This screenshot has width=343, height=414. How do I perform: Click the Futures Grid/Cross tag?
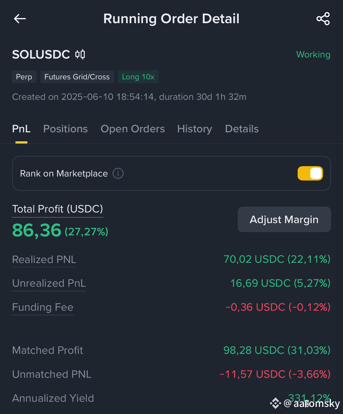[77, 77]
